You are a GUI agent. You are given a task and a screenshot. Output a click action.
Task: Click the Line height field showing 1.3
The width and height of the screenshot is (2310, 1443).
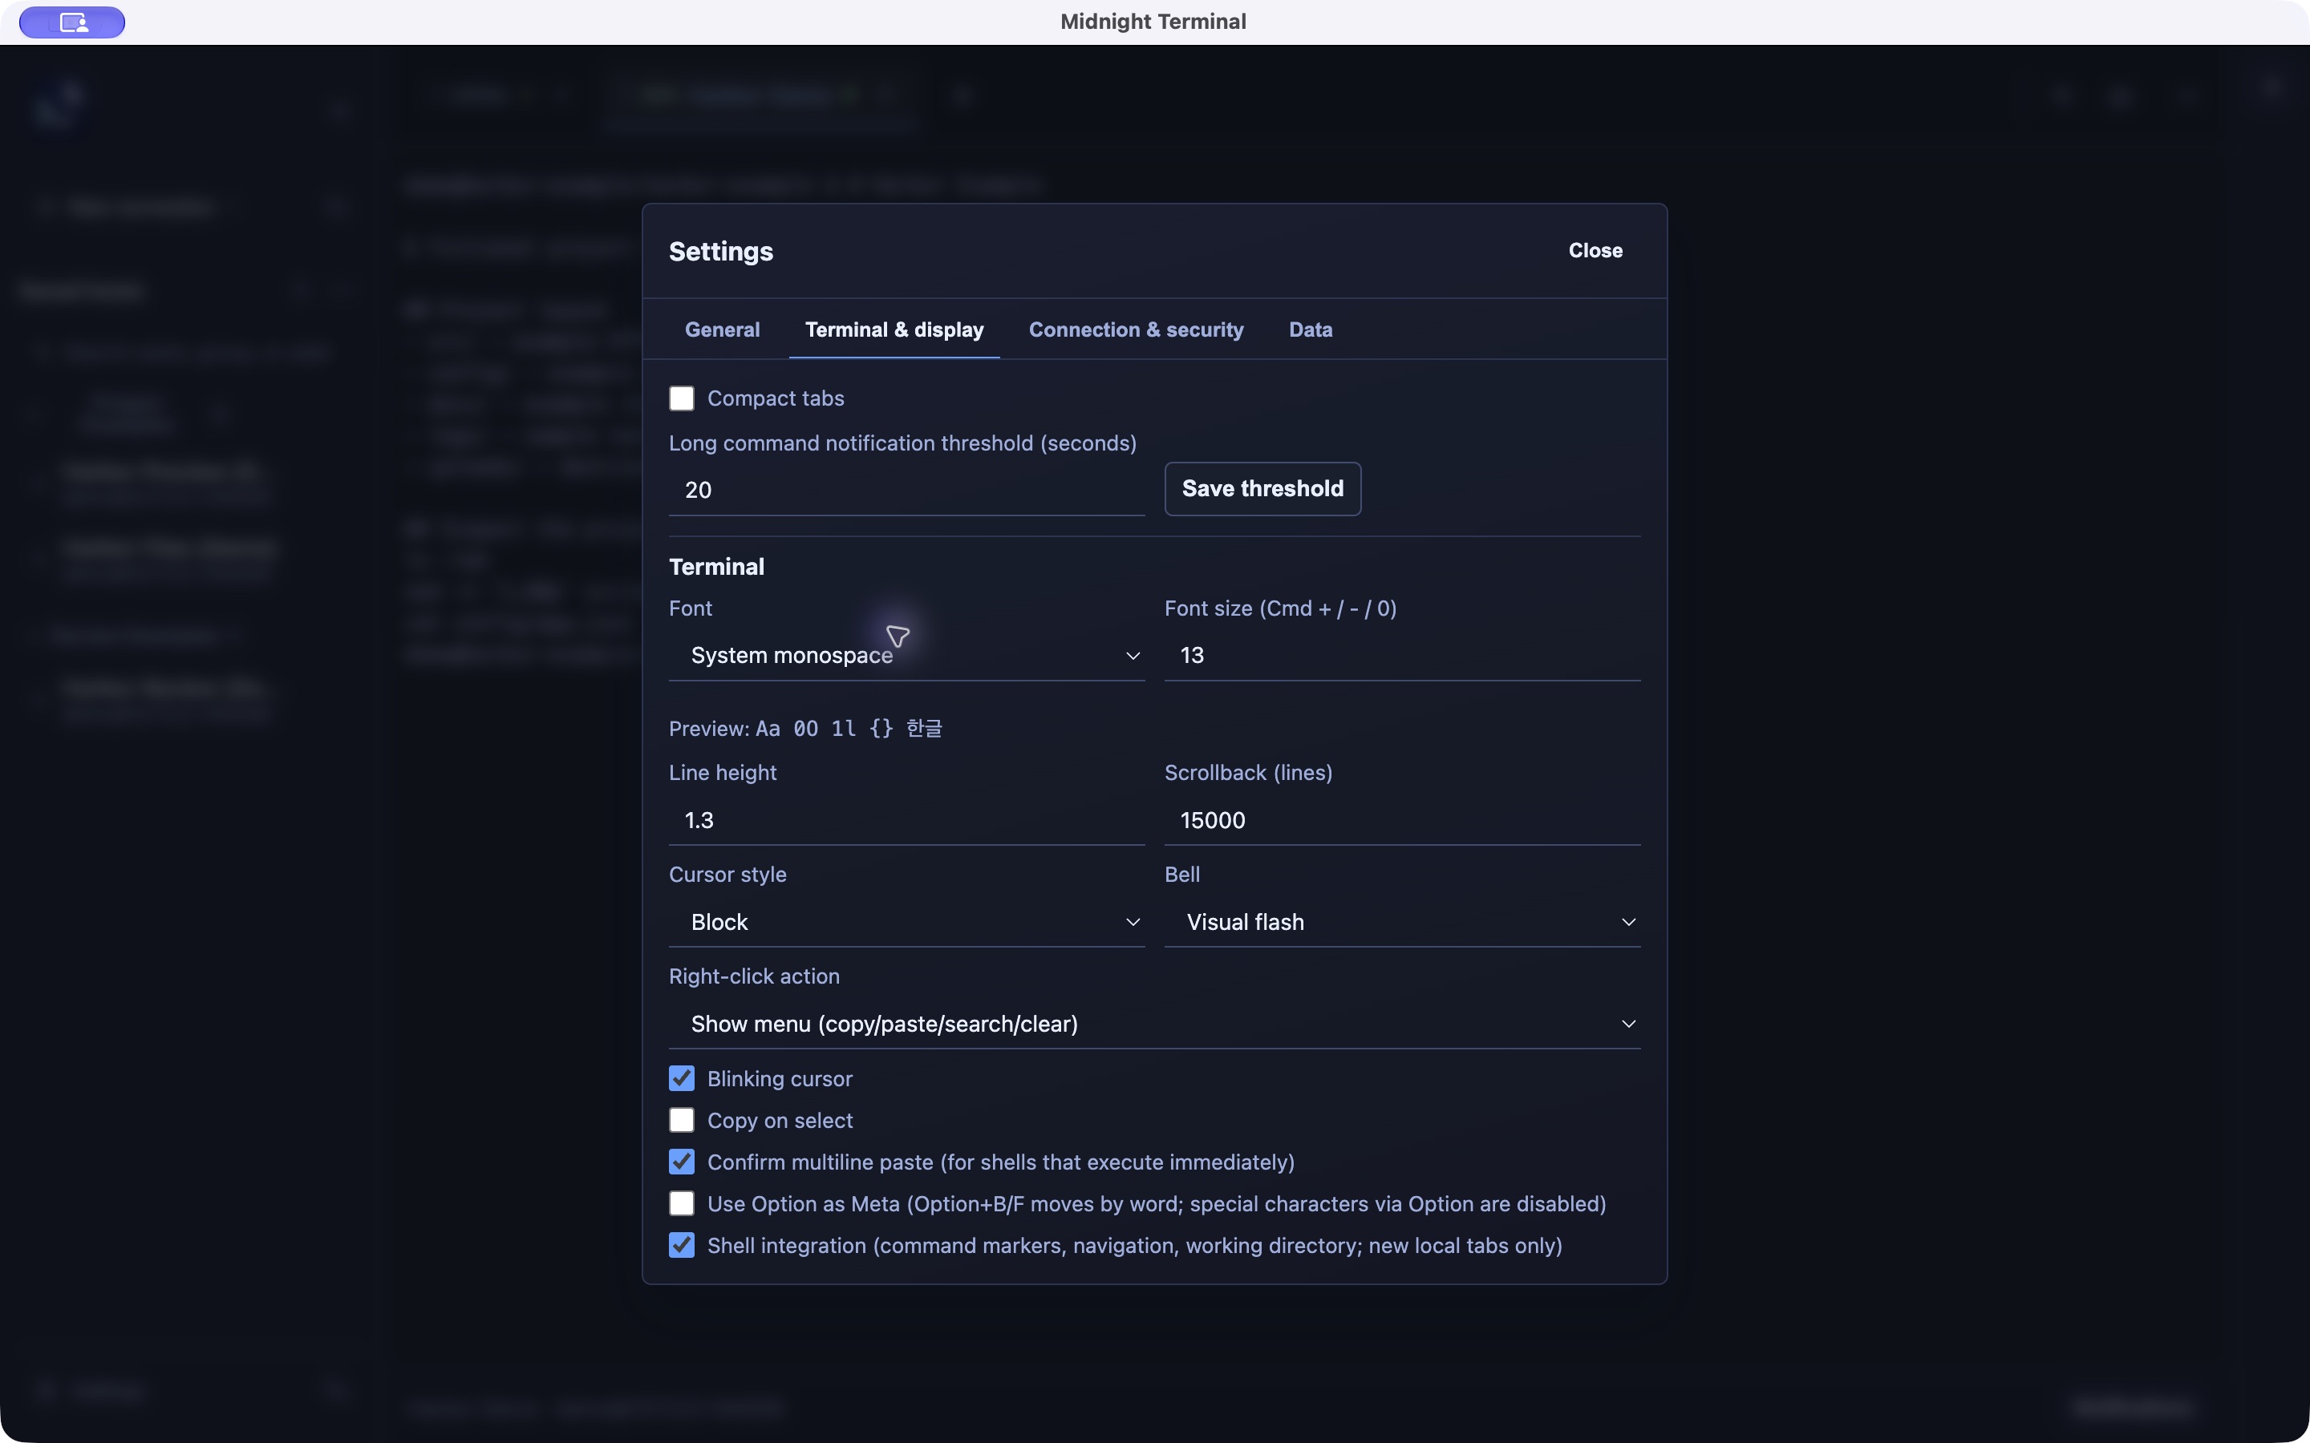[906, 820]
